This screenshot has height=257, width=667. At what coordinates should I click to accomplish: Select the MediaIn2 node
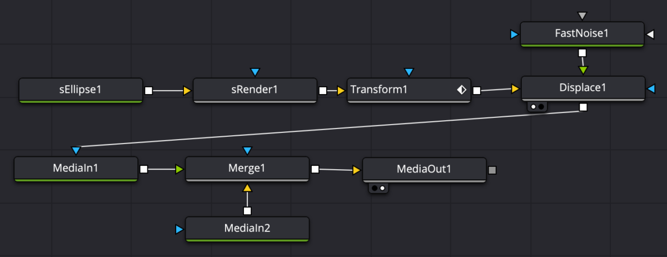(x=247, y=229)
